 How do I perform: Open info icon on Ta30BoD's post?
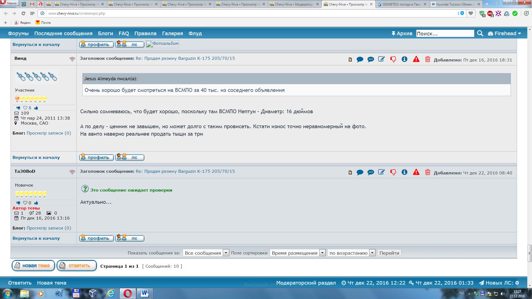[404, 172]
